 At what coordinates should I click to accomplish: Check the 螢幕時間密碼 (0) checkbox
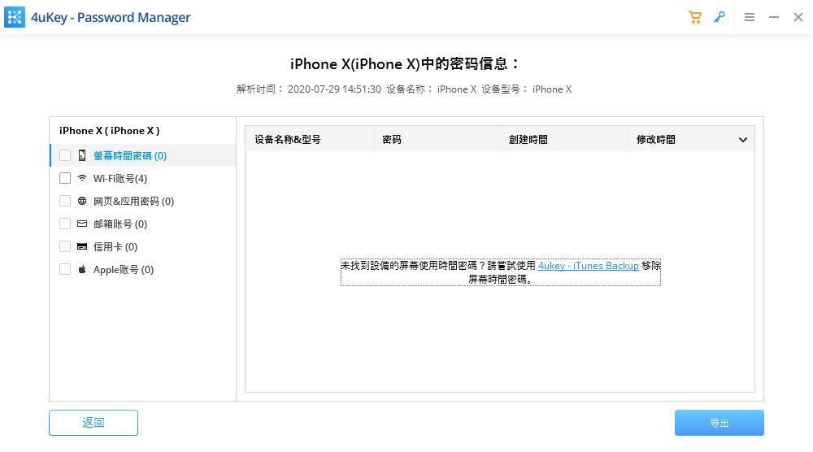[x=65, y=155]
